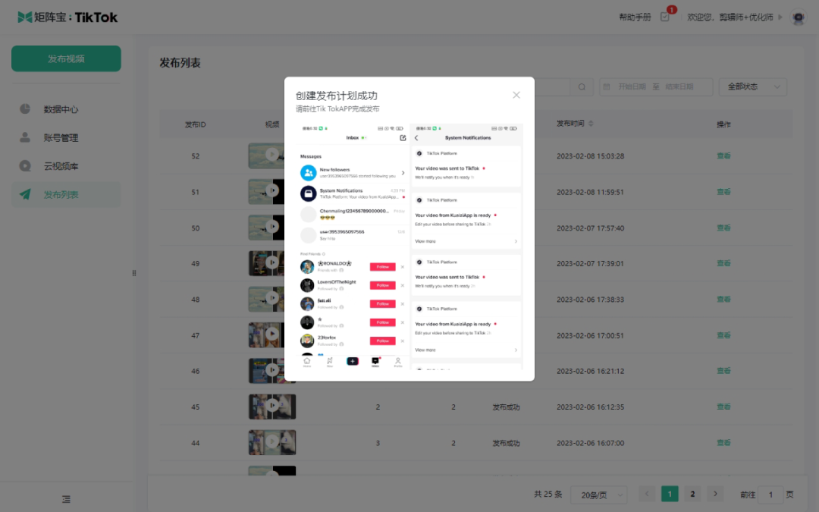Click the 发布成功 status in row 44
The width and height of the screenshot is (819, 512).
point(506,443)
